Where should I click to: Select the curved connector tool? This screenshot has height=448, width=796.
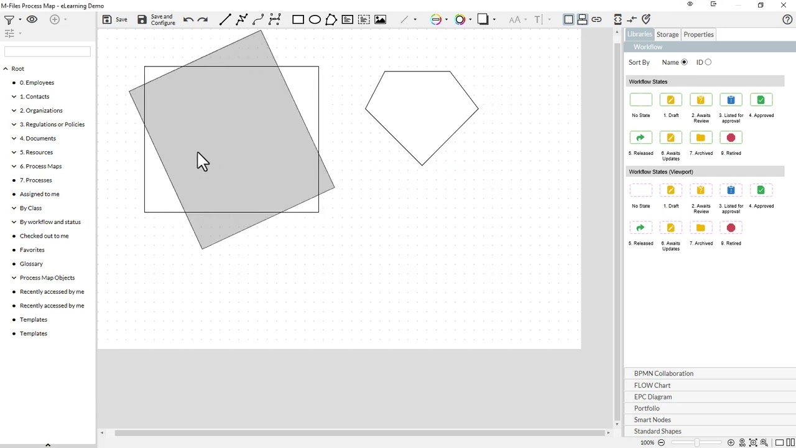coord(258,20)
